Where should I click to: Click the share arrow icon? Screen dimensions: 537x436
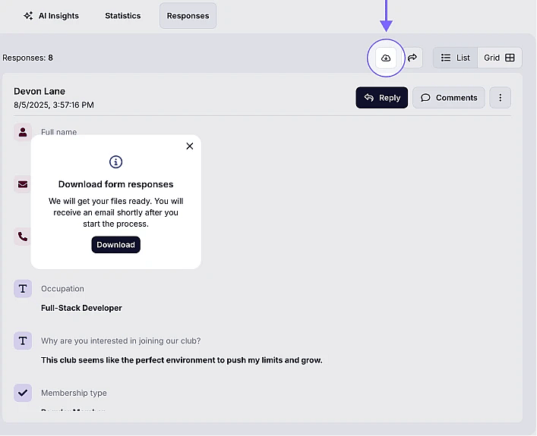(412, 58)
